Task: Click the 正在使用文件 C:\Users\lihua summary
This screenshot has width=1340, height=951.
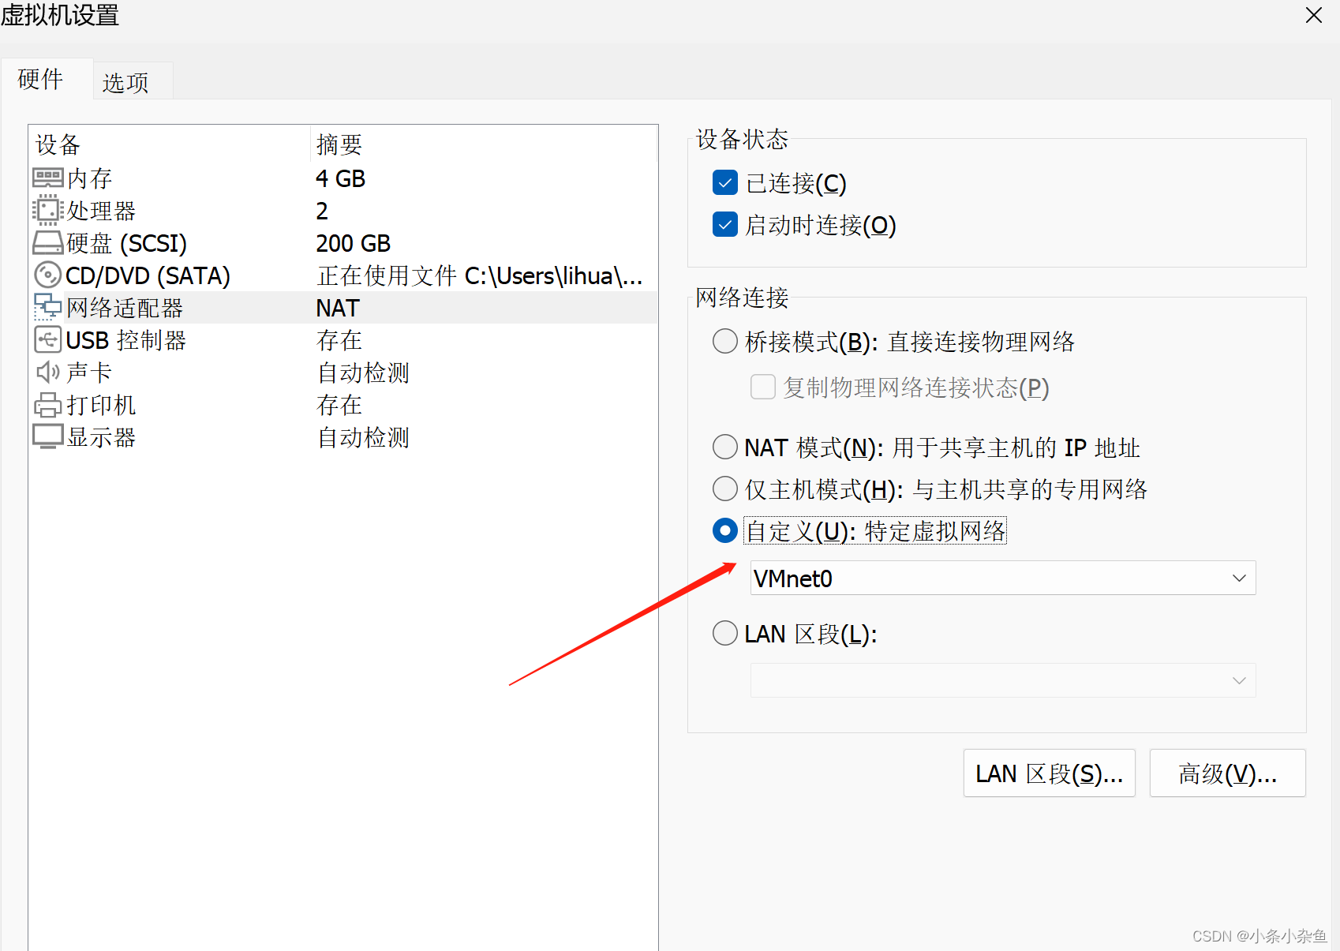Action: [480, 275]
